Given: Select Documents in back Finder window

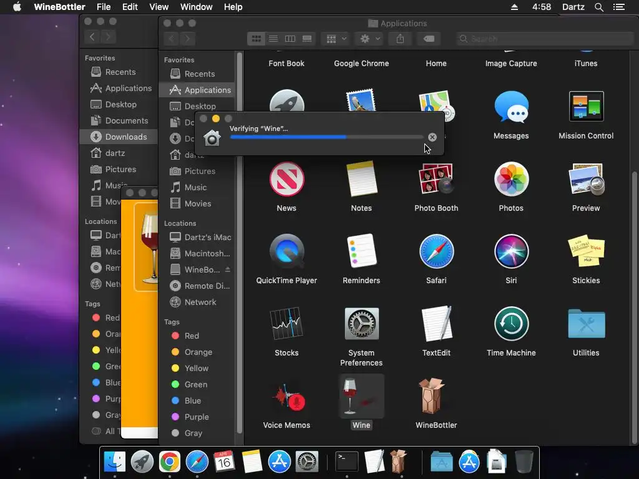Looking at the screenshot, I should [x=119, y=120].
